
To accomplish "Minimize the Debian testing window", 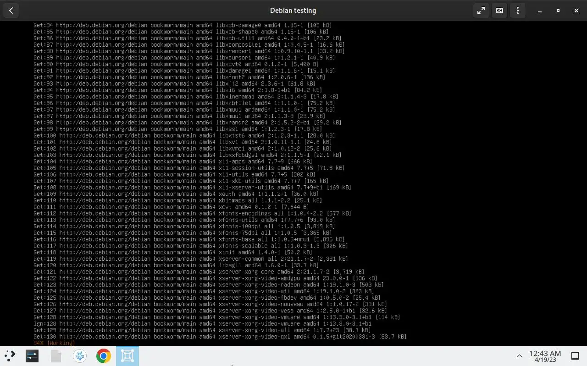I will [x=540, y=11].
